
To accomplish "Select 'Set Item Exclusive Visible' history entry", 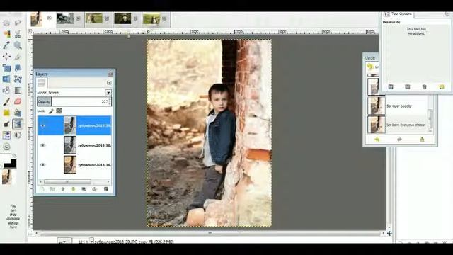I will pos(397,125).
